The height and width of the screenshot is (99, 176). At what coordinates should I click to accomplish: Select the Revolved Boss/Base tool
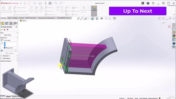pyautogui.click(x=10, y=9)
